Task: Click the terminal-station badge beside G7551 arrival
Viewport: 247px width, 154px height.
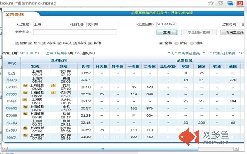Action: [x=53, y=92]
